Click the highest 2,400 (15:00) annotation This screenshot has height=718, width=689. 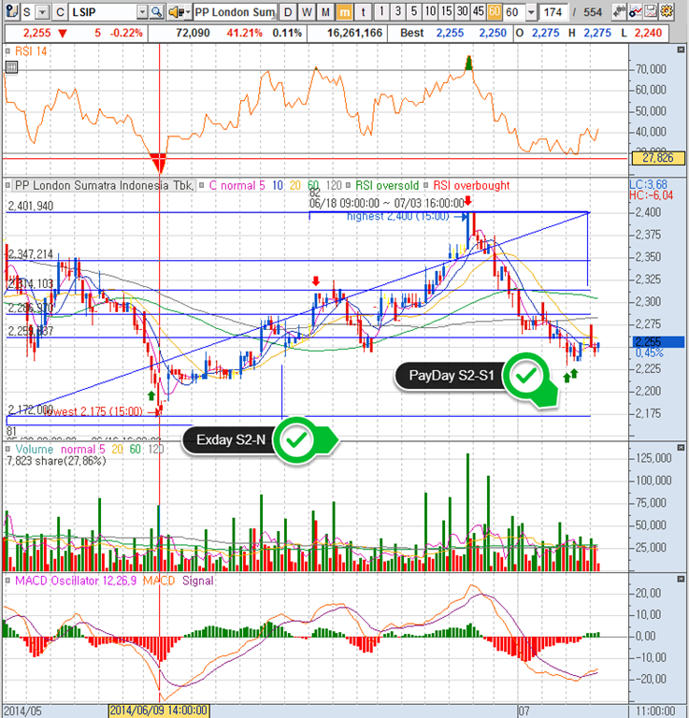pyautogui.click(x=398, y=216)
